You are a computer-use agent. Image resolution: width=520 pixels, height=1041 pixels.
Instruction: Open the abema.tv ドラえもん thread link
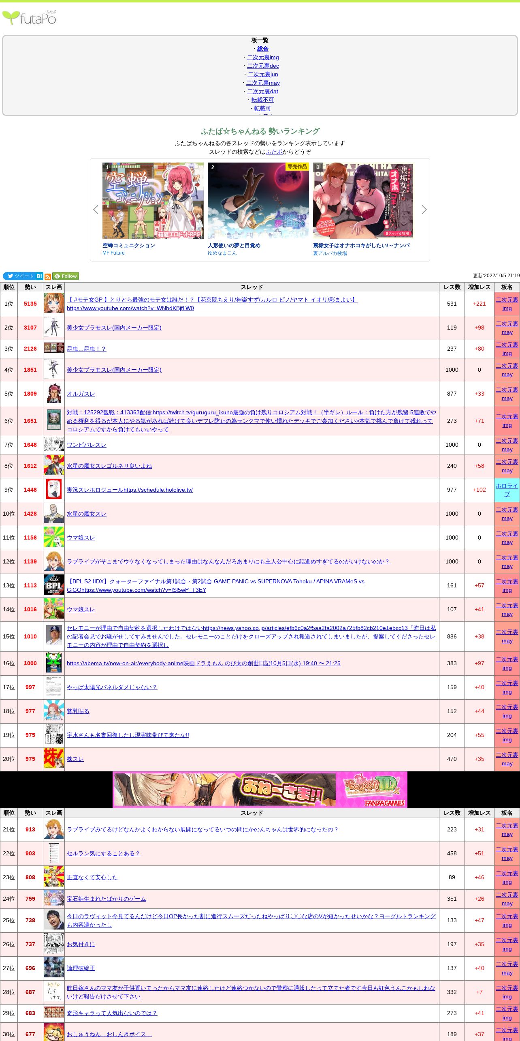[204, 663]
